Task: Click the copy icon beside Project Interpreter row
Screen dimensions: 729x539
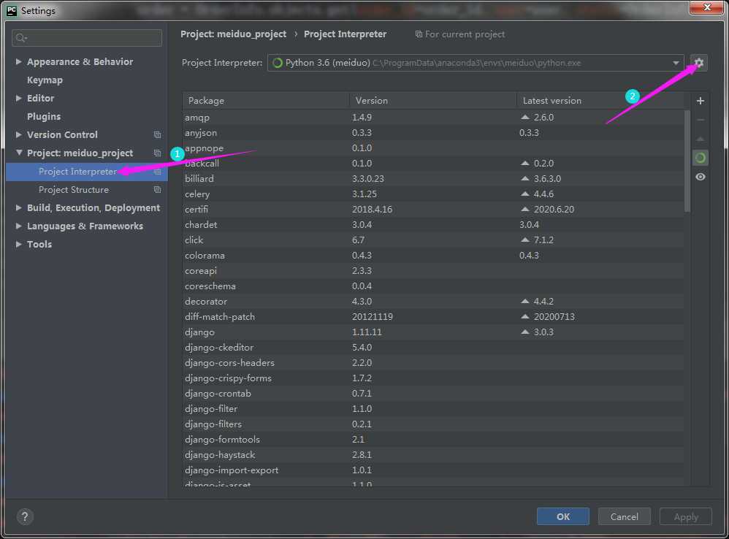Action: point(157,172)
